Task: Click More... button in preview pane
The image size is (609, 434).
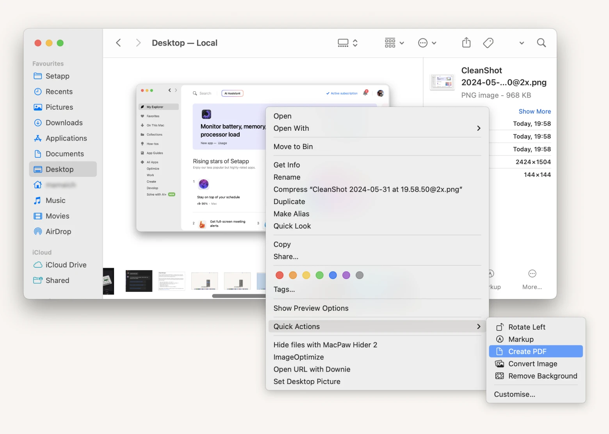Action: click(532, 280)
